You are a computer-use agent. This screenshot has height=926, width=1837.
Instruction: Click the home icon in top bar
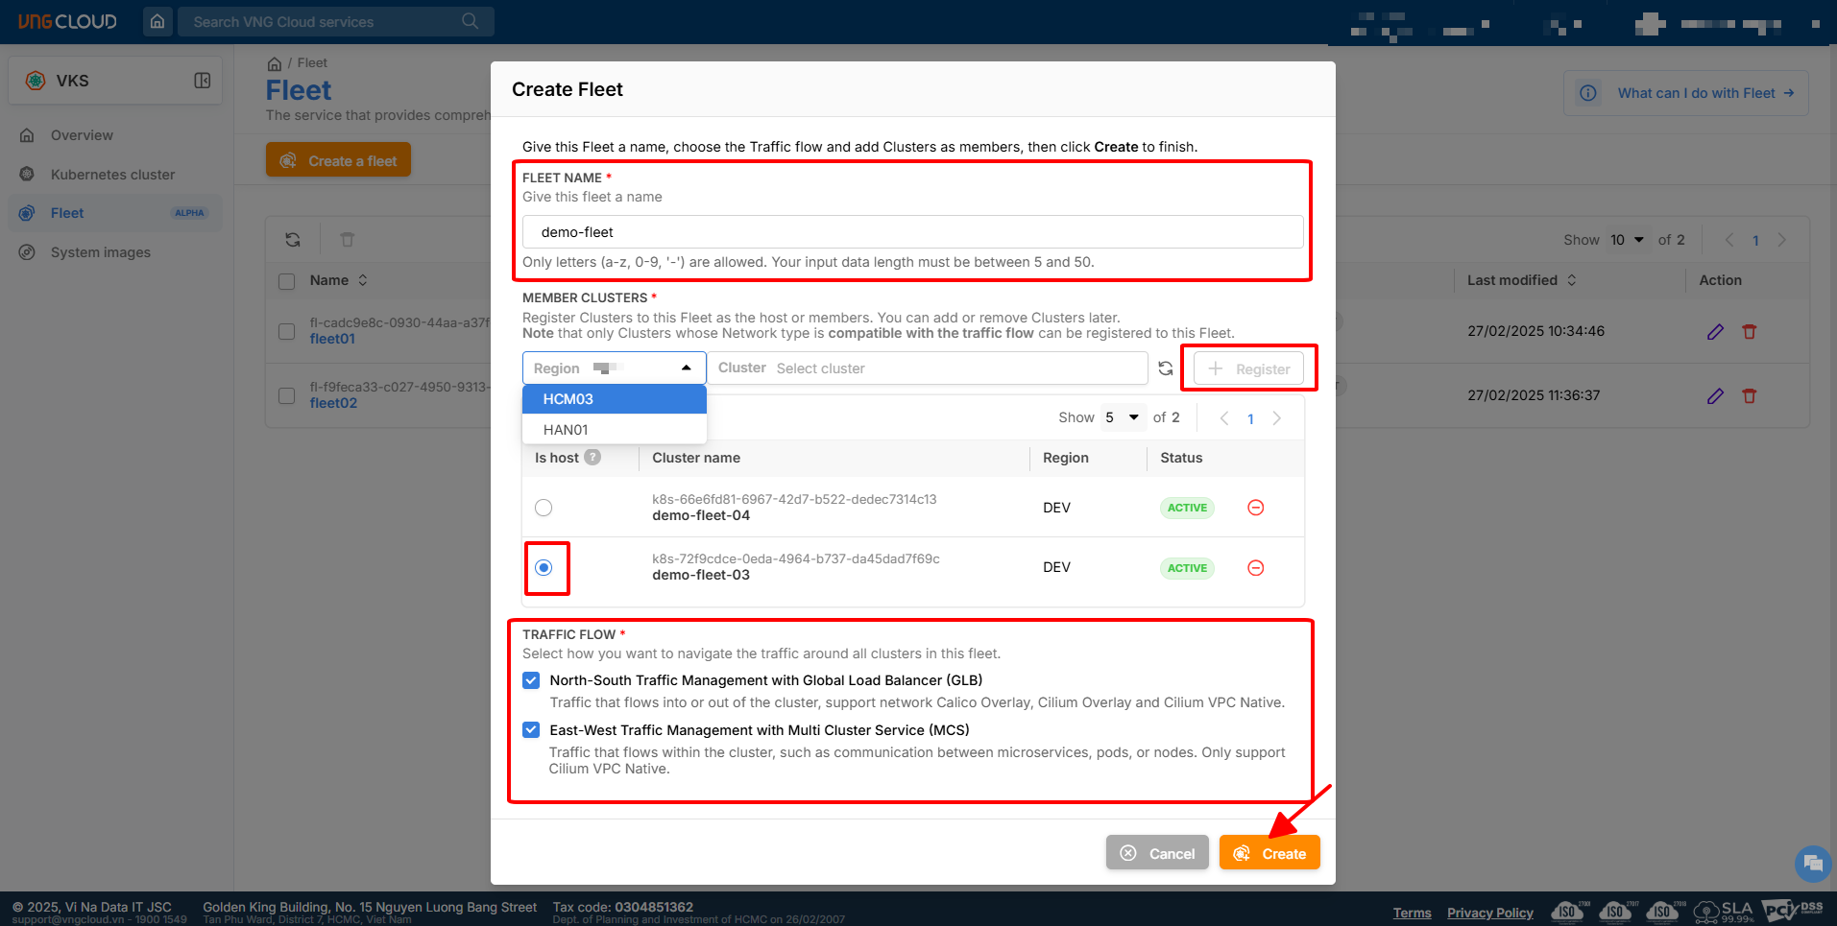(157, 21)
